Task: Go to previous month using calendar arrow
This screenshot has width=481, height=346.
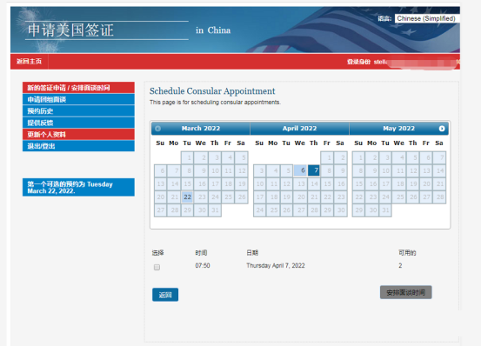Action: 157,129
